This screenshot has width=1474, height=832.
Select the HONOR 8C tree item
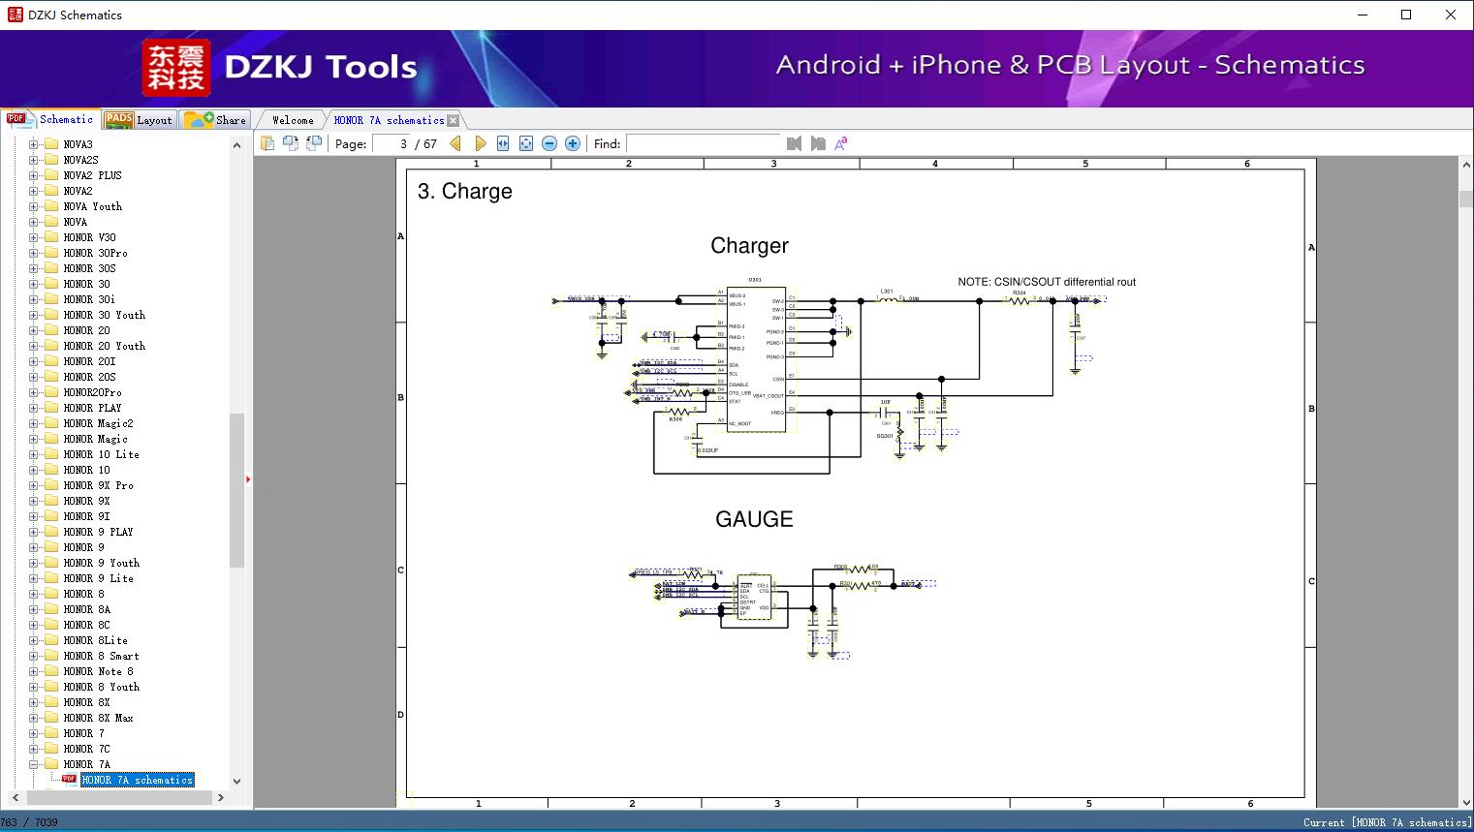pyautogui.click(x=86, y=625)
